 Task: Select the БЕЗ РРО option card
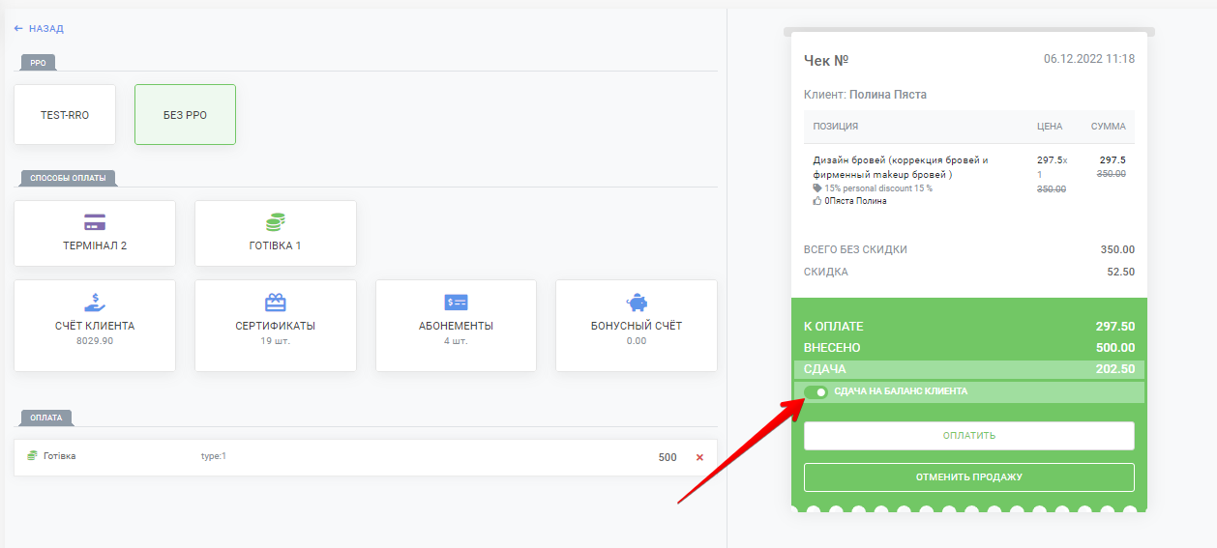point(185,115)
